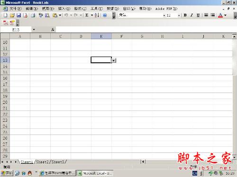Center align the cell contents
The image size is (237, 177).
click(206, 15)
